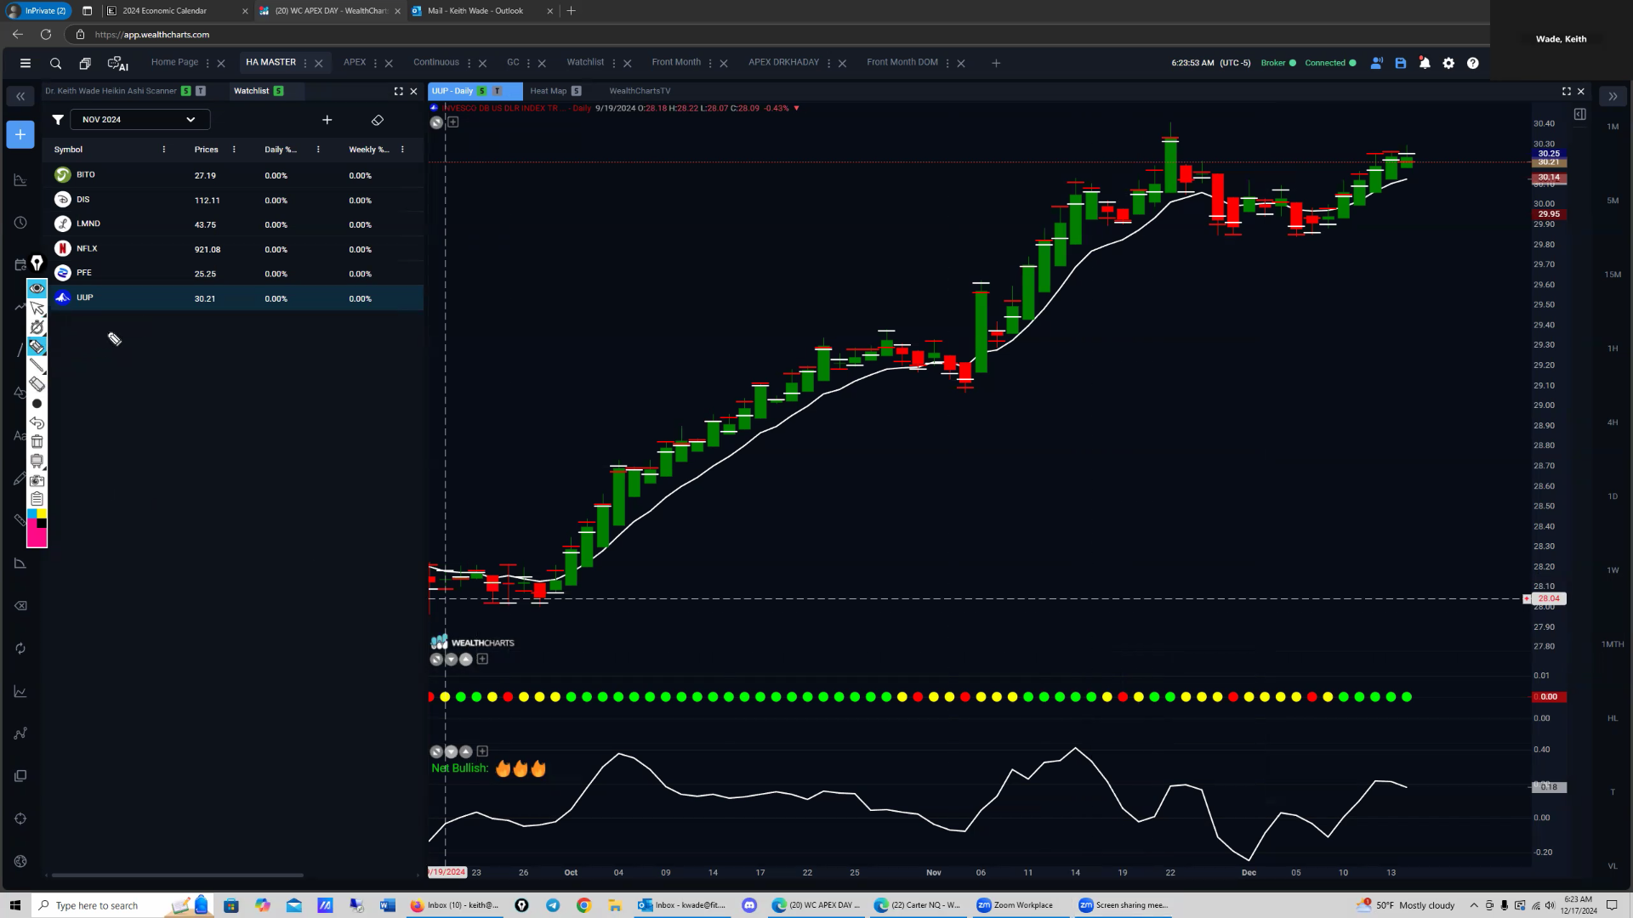Open the help question mark icon
The height and width of the screenshot is (918, 1633).
[1473, 63]
